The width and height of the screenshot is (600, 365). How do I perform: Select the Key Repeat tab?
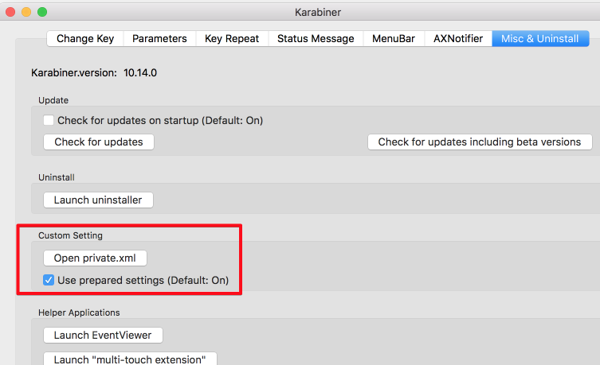pos(232,38)
